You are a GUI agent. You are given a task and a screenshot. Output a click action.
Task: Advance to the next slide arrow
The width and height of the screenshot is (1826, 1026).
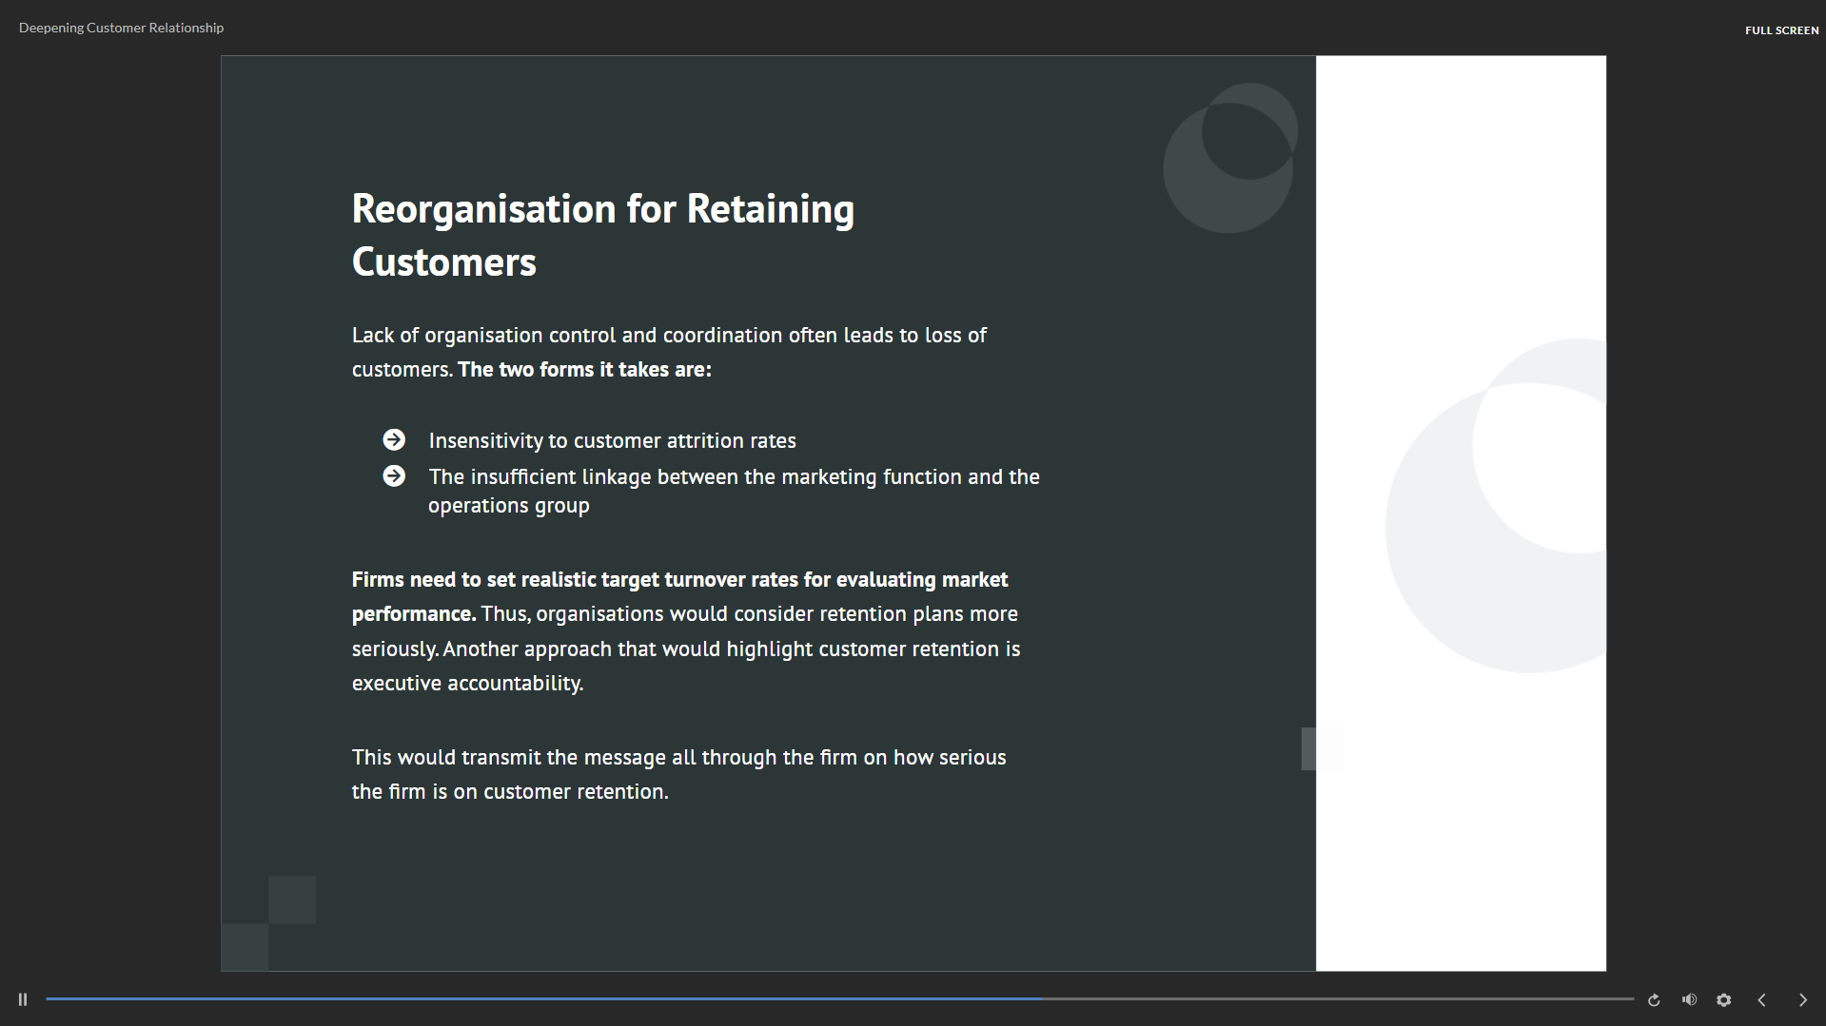[1802, 1000]
